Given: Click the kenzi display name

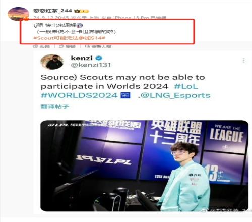Looking at the screenshot, I should [82, 58].
